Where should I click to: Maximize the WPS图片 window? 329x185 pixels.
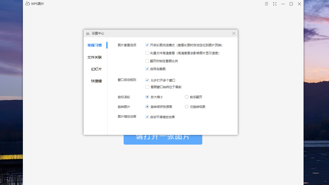pyautogui.click(x=291, y=4)
